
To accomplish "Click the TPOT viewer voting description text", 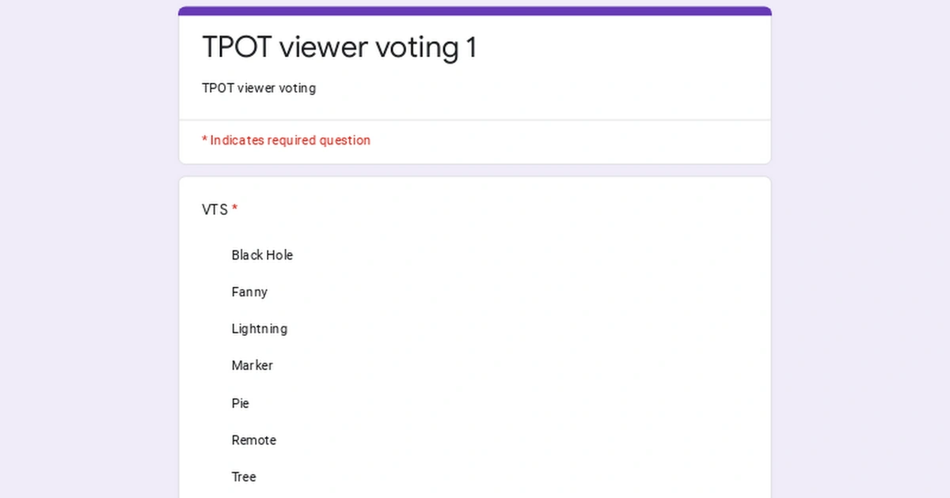I will pyautogui.click(x=259, y=88).
